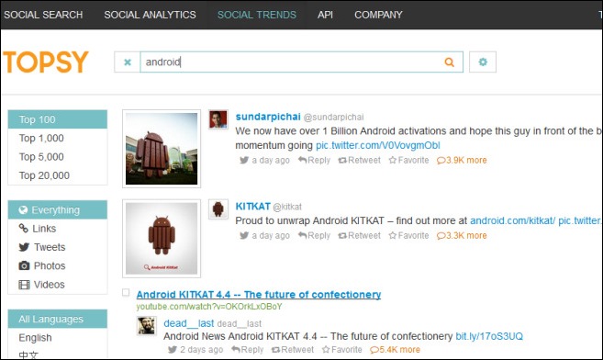Screen dimensions: 603x360
Task: Open sundarpichai's profile avatar
Action: tap(218, 118)
